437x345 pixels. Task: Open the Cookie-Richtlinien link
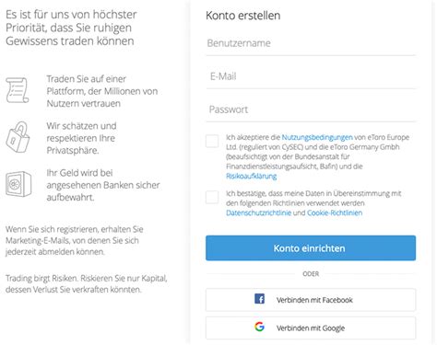(335, 213)
